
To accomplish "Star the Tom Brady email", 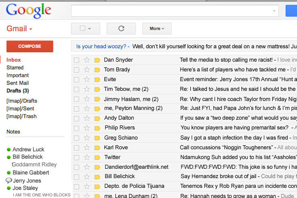I will [87, 69].
